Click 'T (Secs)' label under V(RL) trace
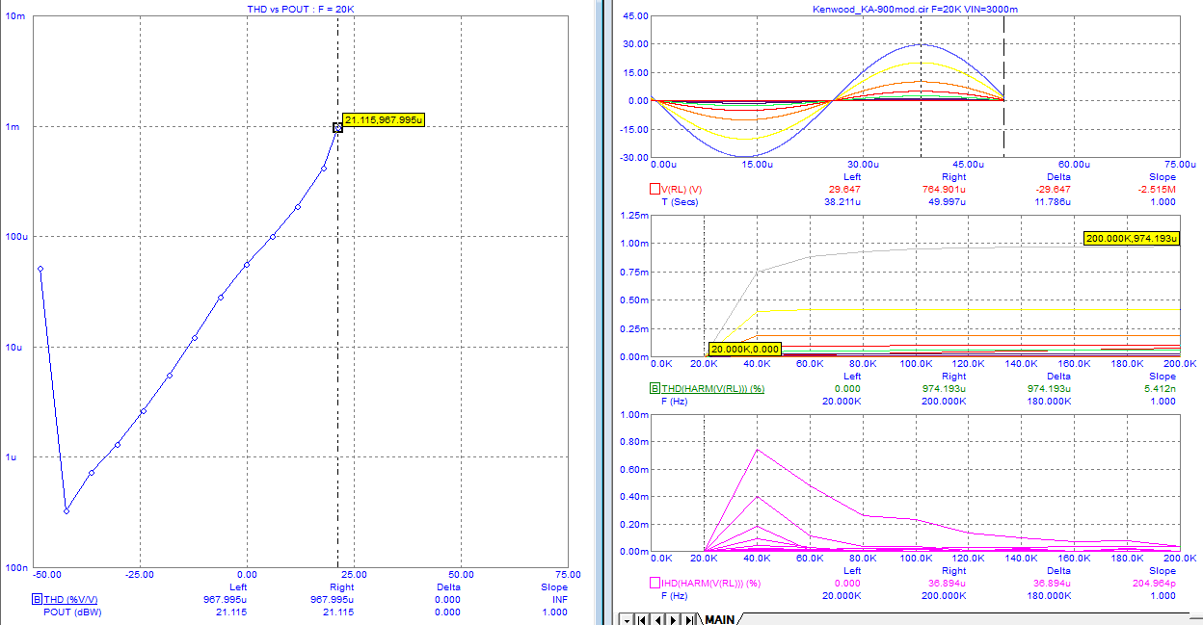The height and width of the screenshot is (625, 1203). pos(682,201)
